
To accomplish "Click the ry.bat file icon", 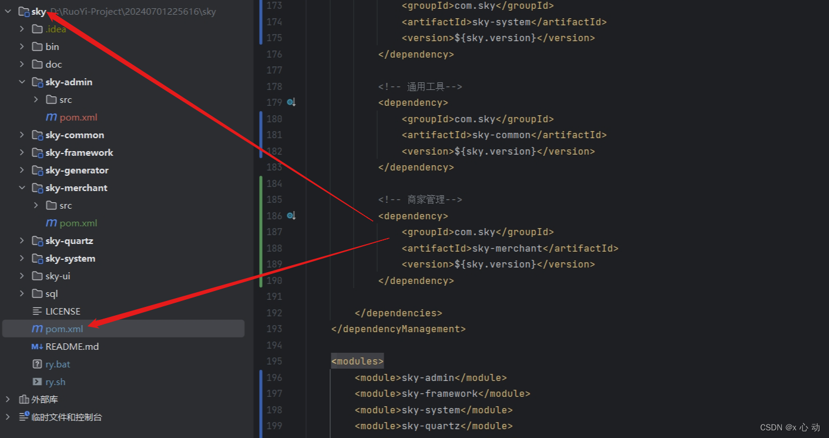I will tap(37, 365).
